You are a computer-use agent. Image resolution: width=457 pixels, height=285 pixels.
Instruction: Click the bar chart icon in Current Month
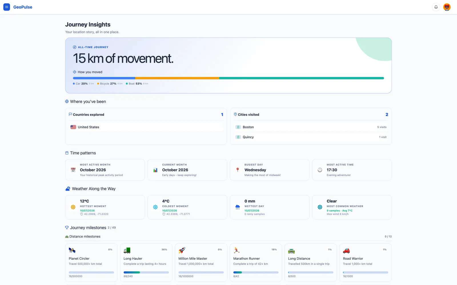pyautogui.click(x=155, y=170)
